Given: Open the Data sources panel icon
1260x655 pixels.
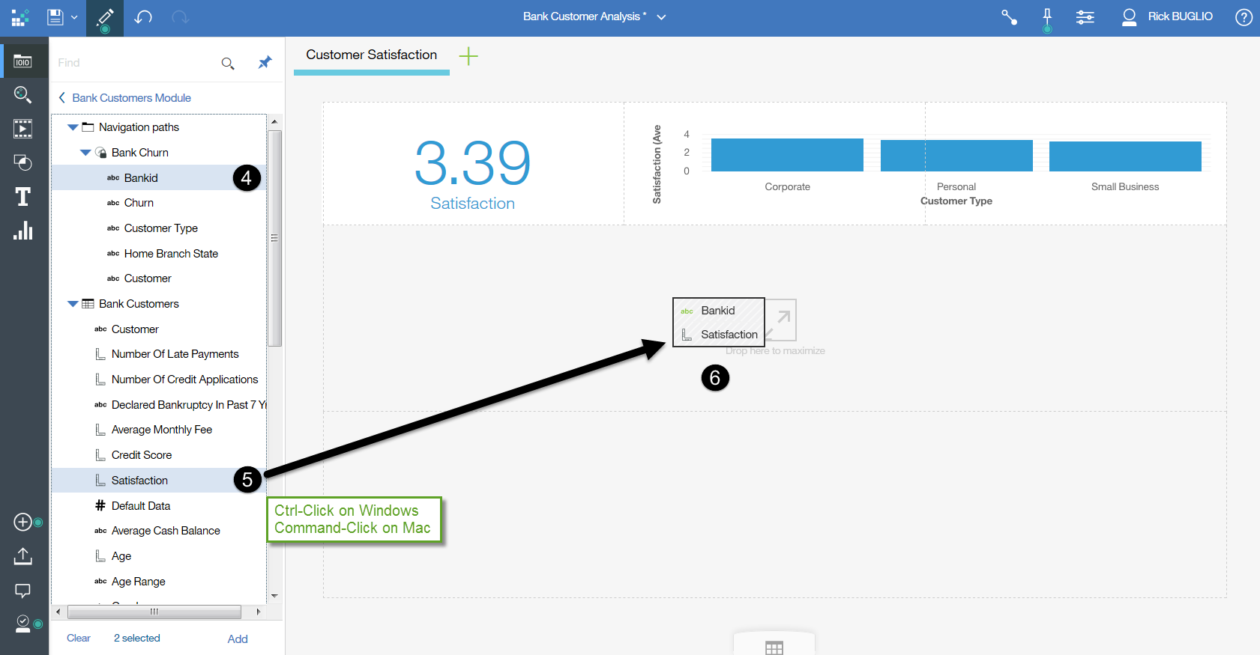Looking at the screenshot, I should pos(23,62).
